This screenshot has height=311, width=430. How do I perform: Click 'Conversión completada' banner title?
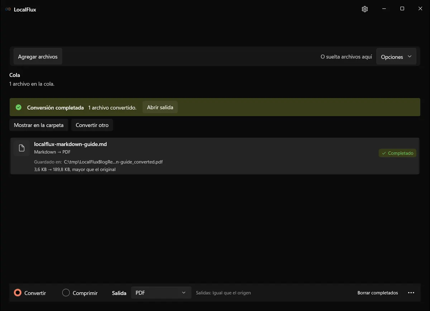click(x=56, y=108)
